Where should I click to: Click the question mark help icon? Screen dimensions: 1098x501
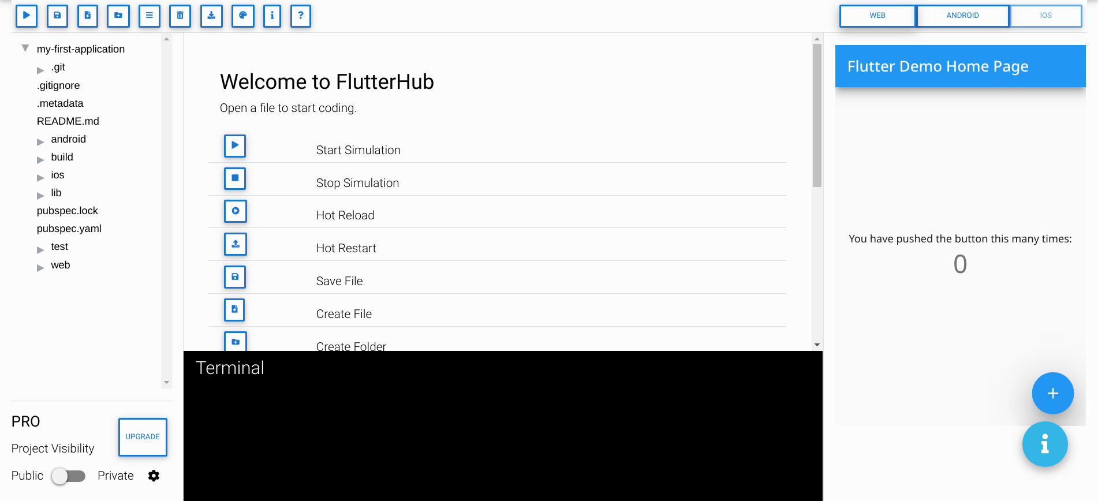click(x=300, y=16)
